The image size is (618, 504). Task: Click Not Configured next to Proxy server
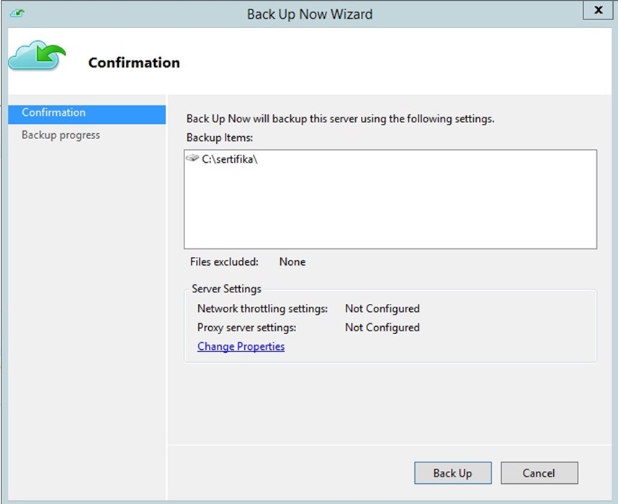tap(382, 328)
